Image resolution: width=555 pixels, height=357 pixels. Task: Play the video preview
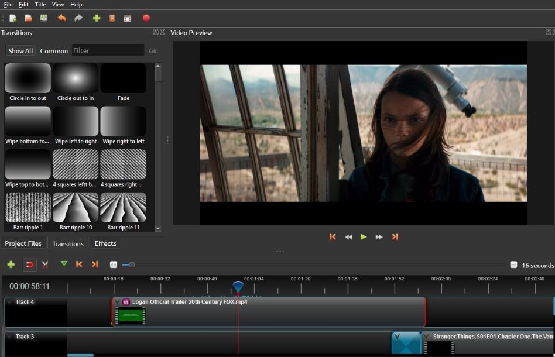click(x=364, y=236)
